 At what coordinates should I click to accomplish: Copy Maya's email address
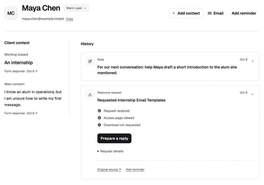click(69, 19)
